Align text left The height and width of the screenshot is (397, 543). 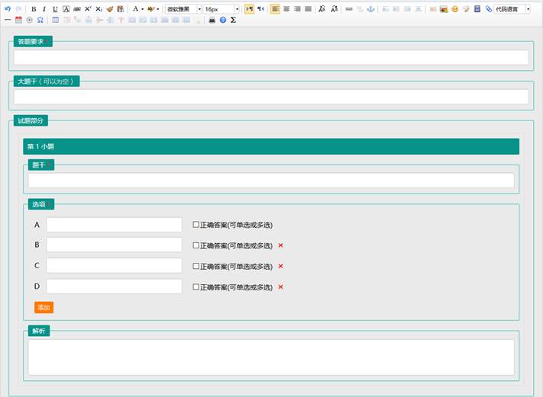pos(275,9)
